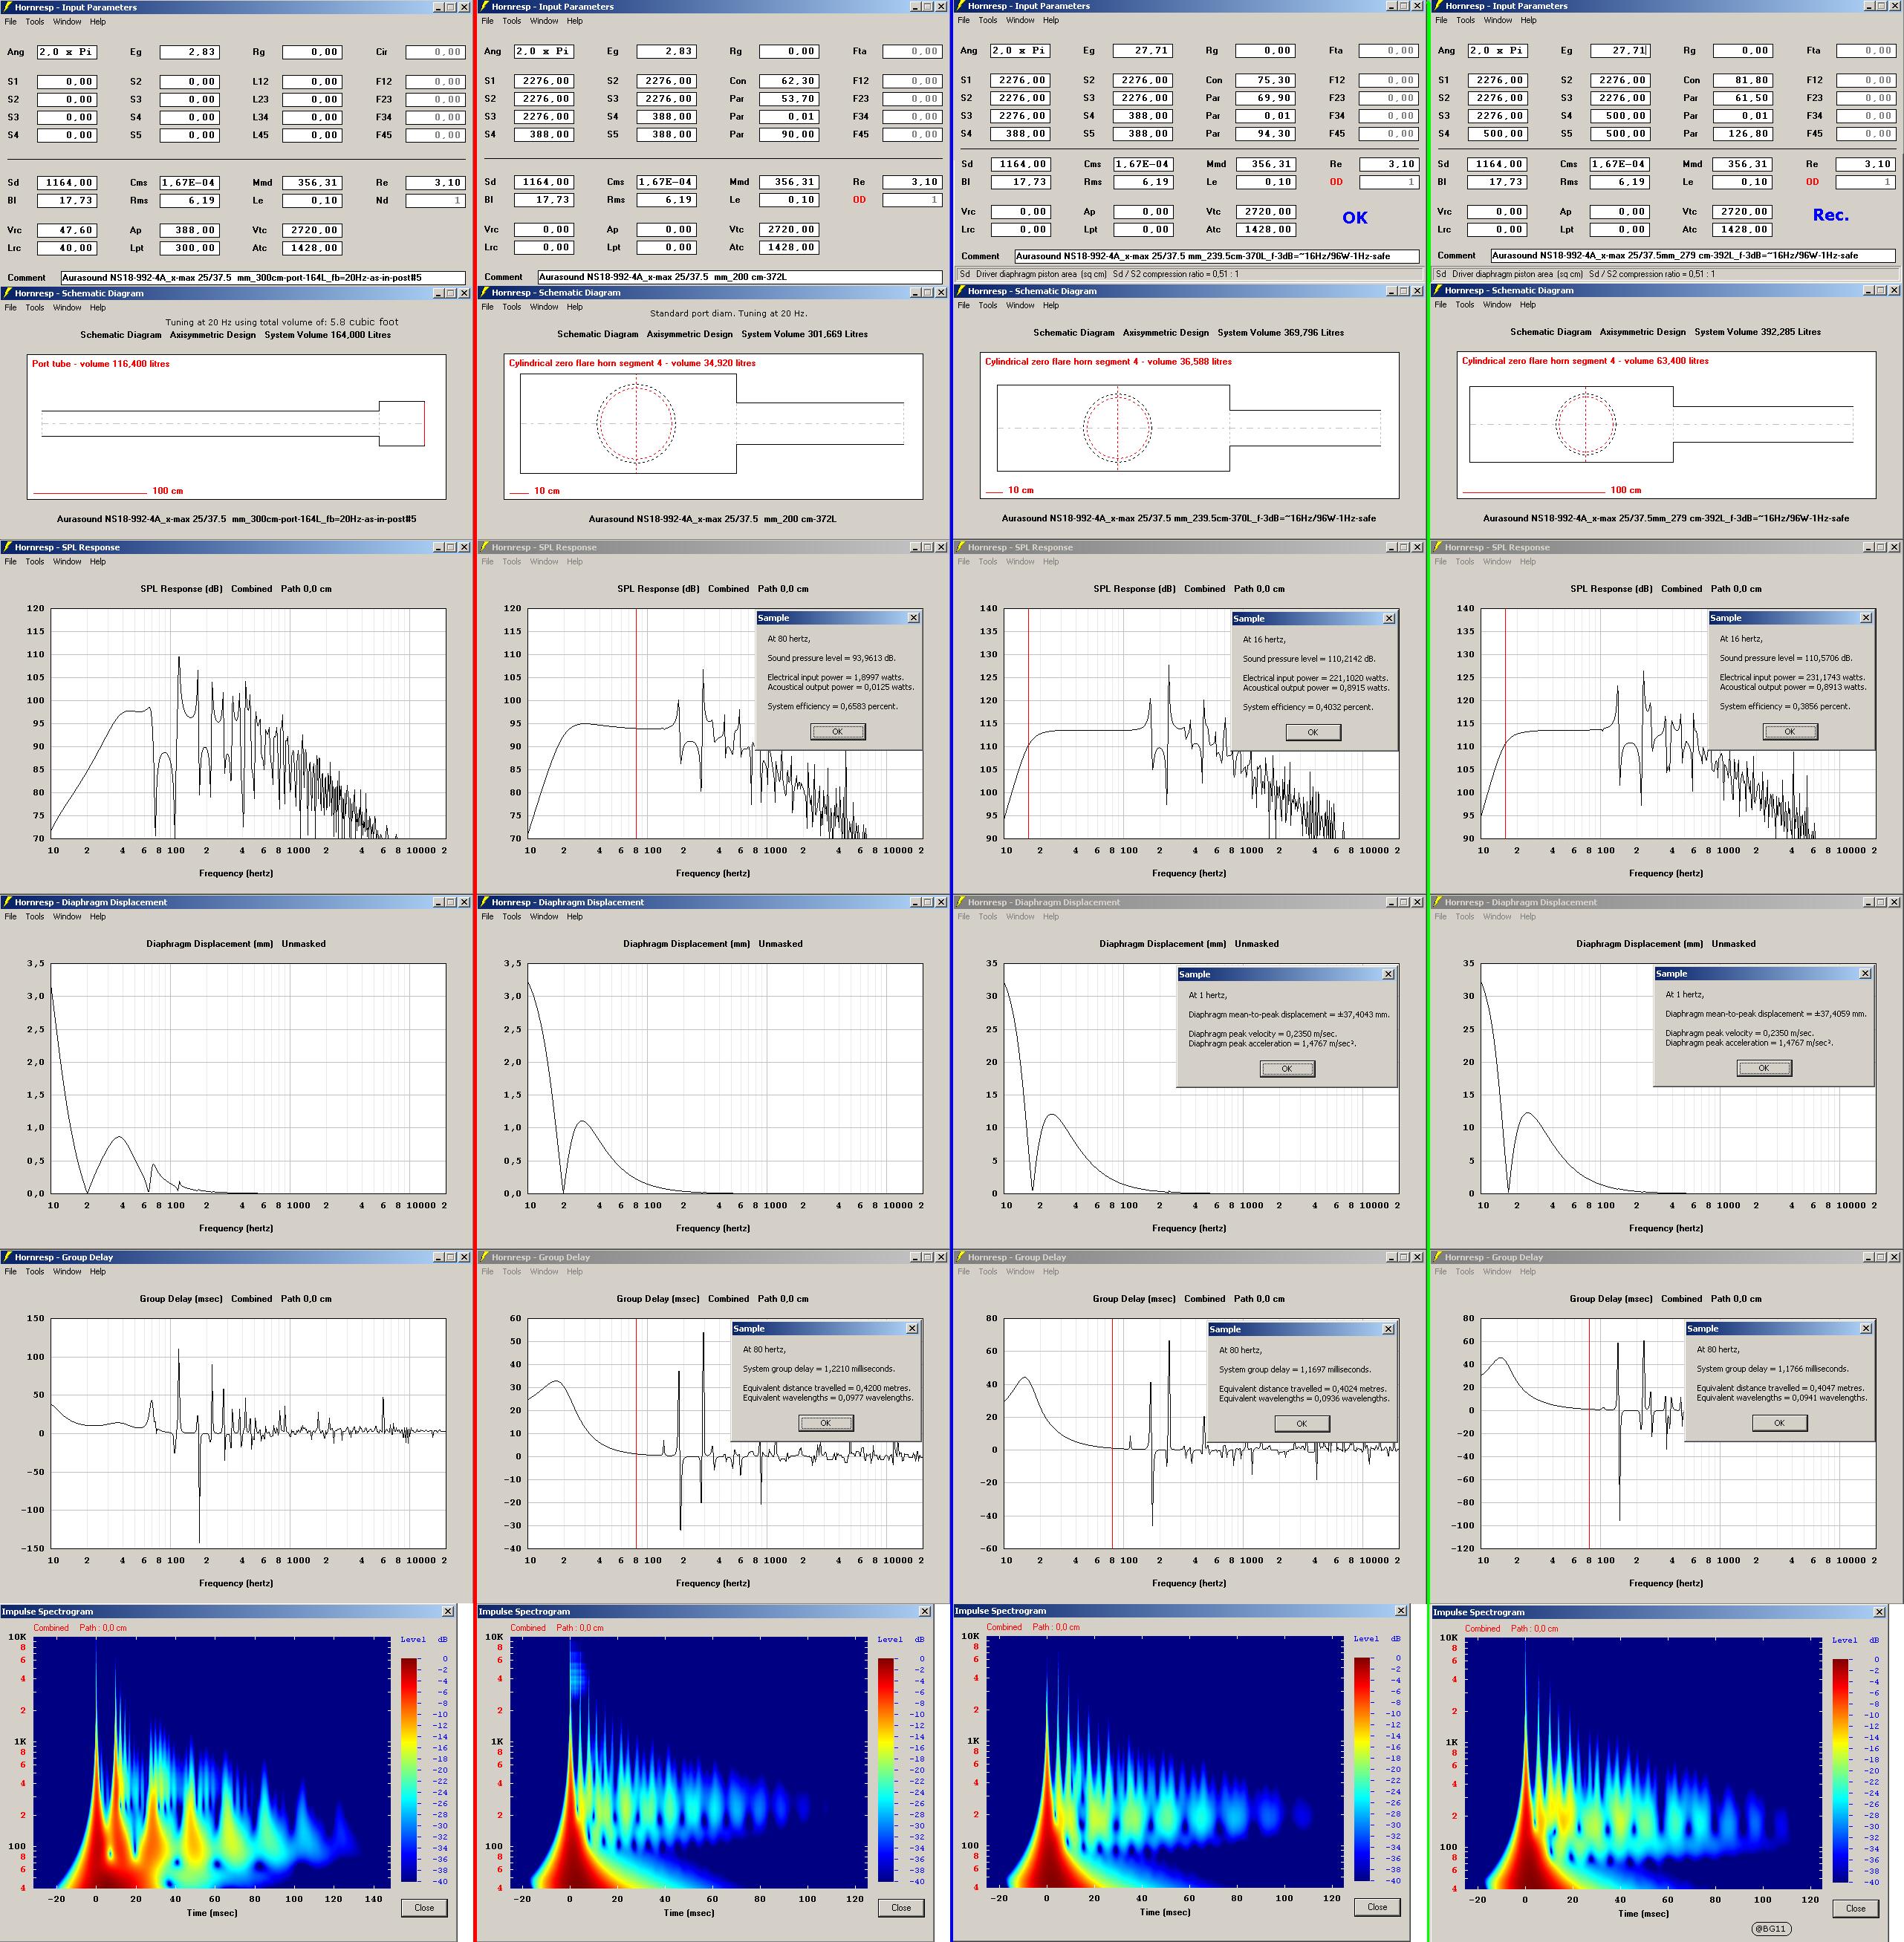
Task: Click Comment field containing 200 cm-372L text
Action: (x=740, y=277)
